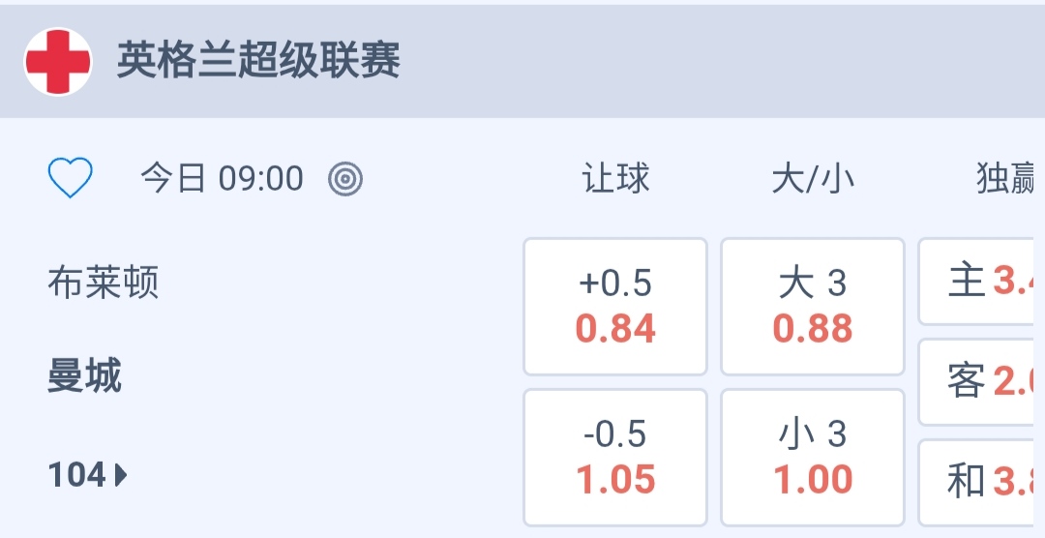Choose the draw 和 odds
The height and width of the screenshot is (538, 1045).
(x=981, y=481)
